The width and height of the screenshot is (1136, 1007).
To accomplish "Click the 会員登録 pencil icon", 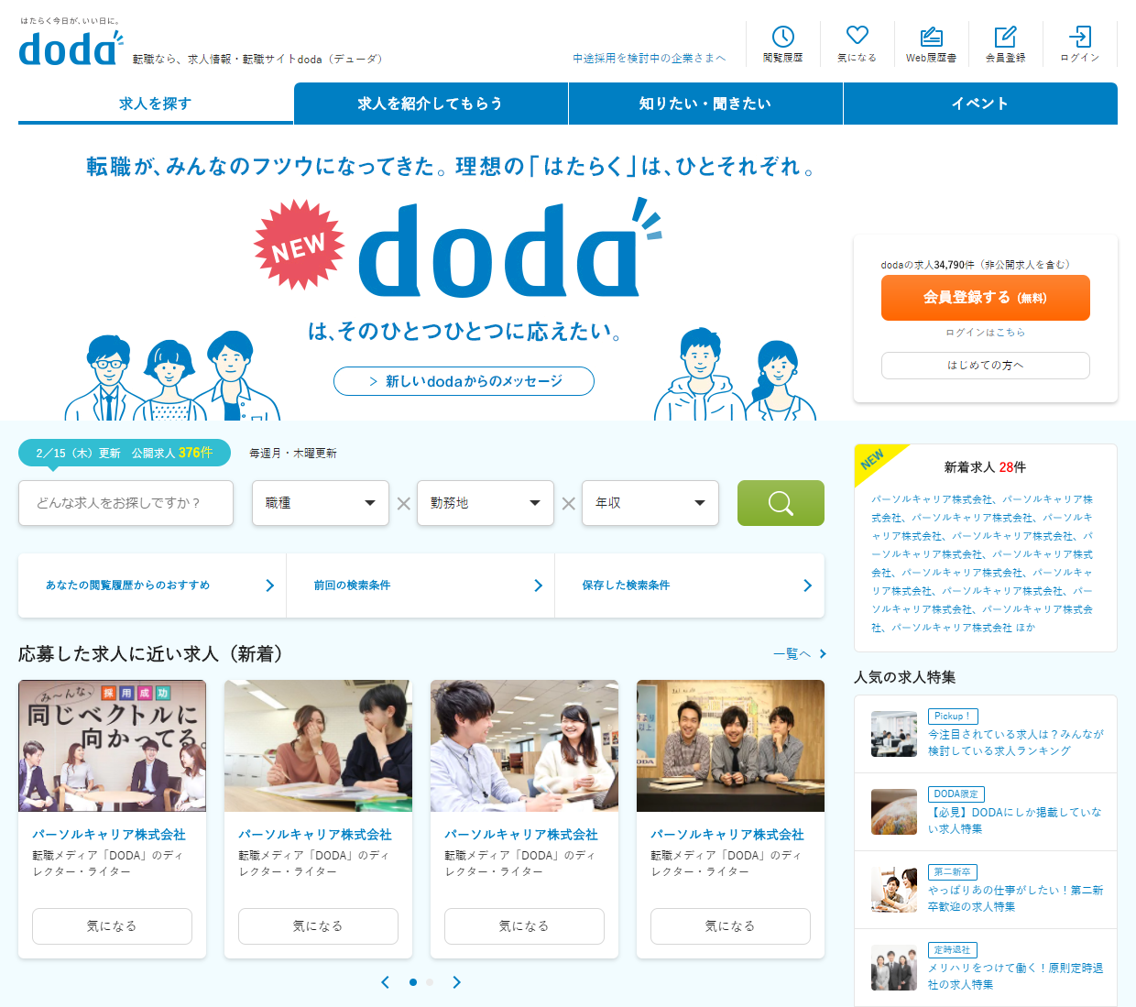I will [x=1005, y=37].
